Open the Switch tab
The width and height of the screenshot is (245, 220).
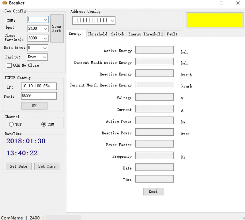118,34
